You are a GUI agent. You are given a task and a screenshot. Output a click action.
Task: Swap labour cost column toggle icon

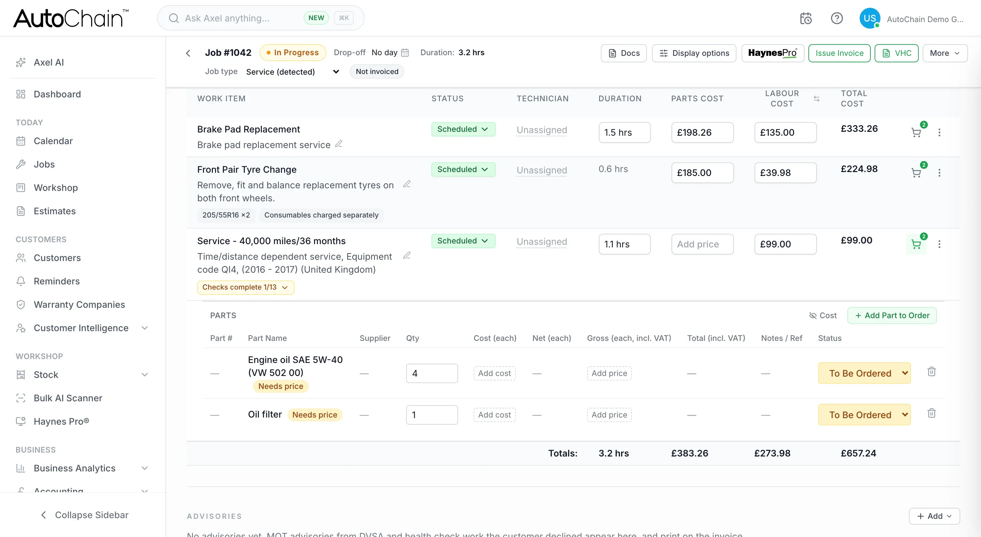click(x=817, y=99)
